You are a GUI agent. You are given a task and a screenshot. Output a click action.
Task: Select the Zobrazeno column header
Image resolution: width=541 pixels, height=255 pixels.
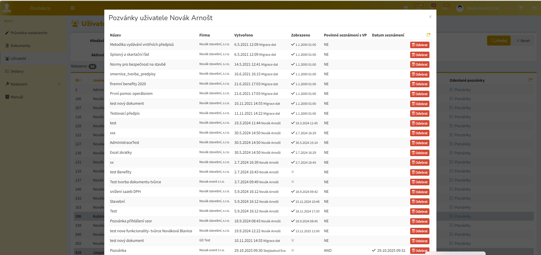pos(300,35)
